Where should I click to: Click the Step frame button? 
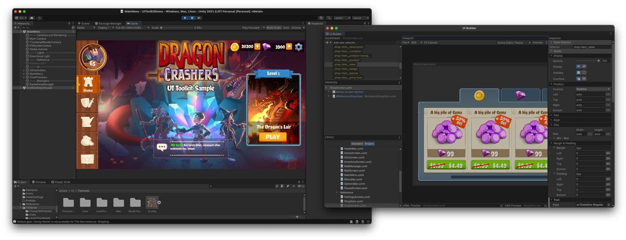tap(199, 18)
